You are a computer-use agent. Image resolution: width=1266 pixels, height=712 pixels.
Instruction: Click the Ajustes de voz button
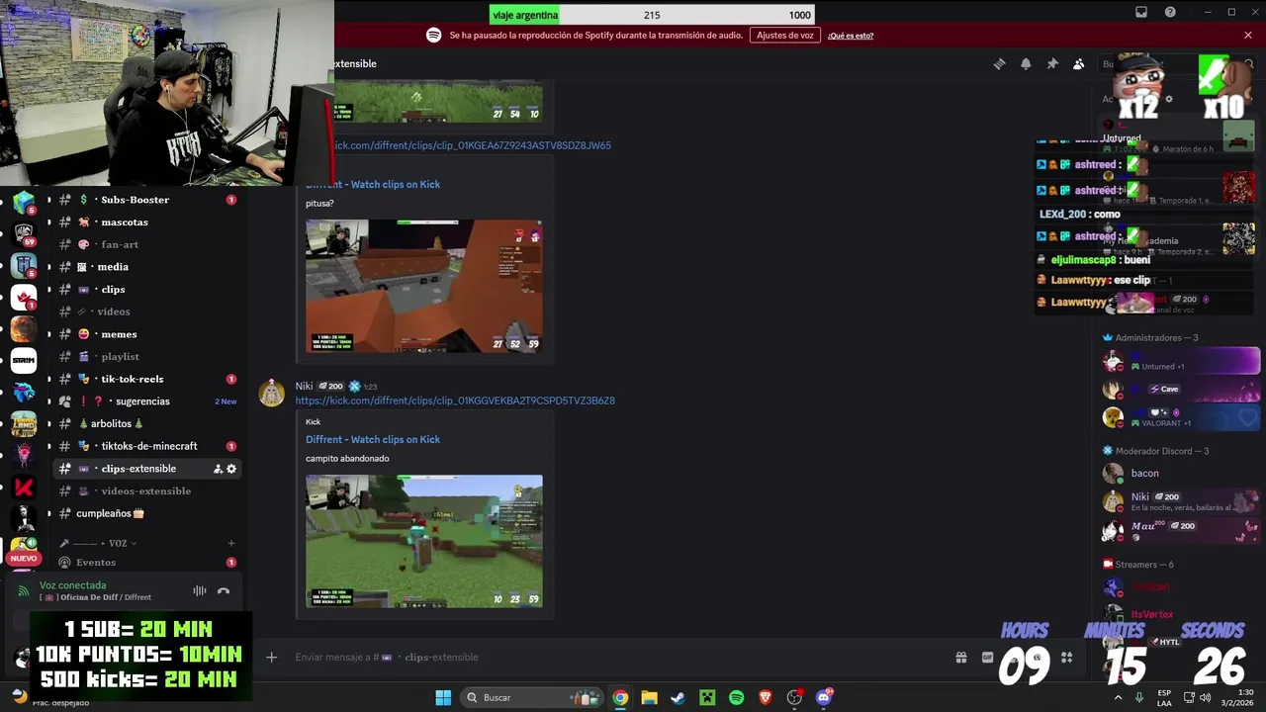coord(785,36)
